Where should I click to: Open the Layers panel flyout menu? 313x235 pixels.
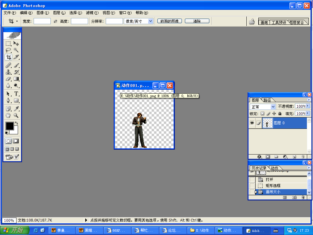click(x=309, y=100)
